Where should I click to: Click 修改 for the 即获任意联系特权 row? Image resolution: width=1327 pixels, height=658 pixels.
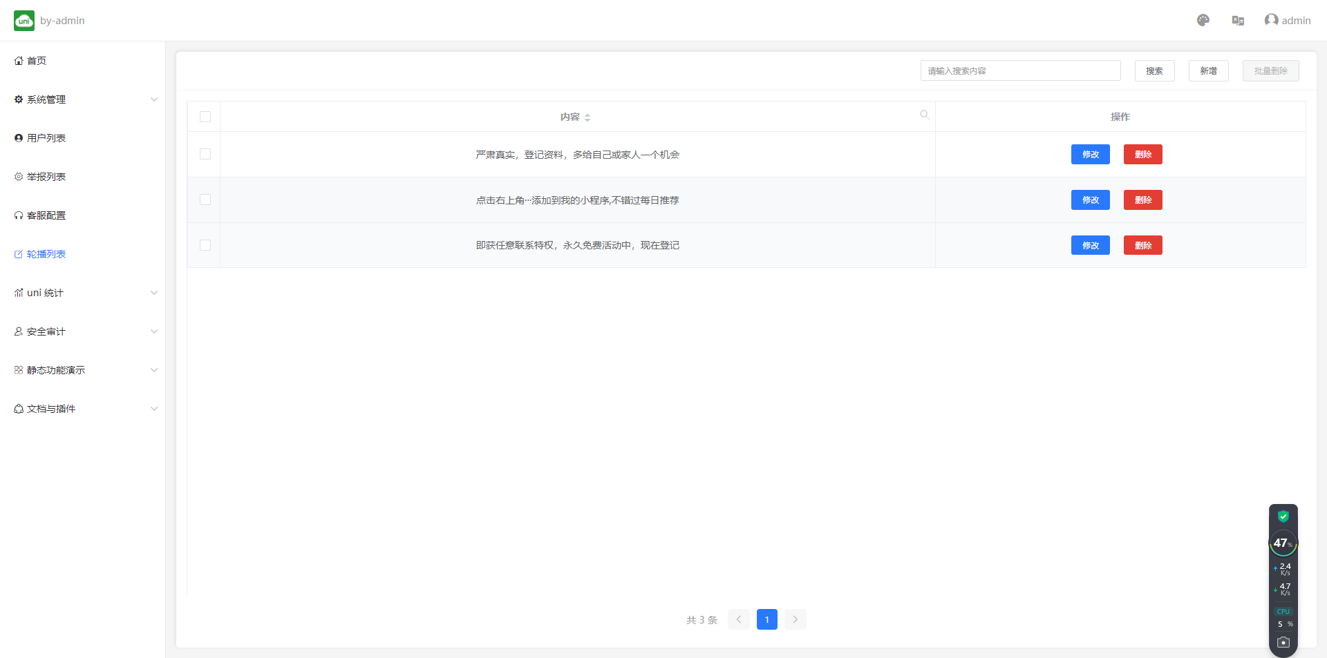click(x=1091, y=245)
